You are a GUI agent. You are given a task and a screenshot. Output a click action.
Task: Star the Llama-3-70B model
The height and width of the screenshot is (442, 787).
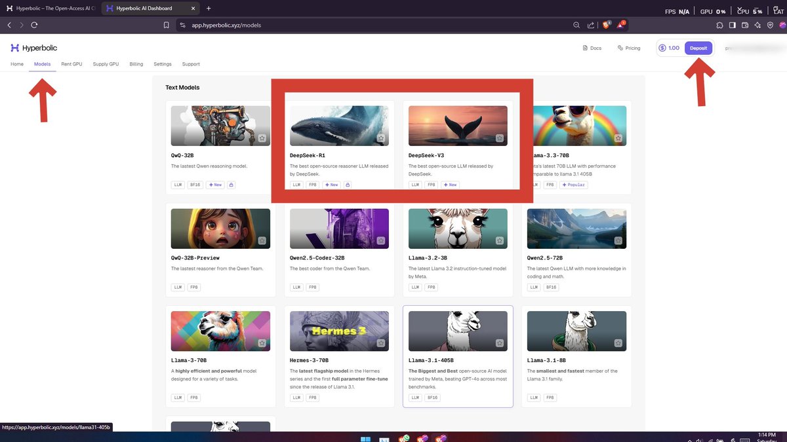click(x=262, y=342)
